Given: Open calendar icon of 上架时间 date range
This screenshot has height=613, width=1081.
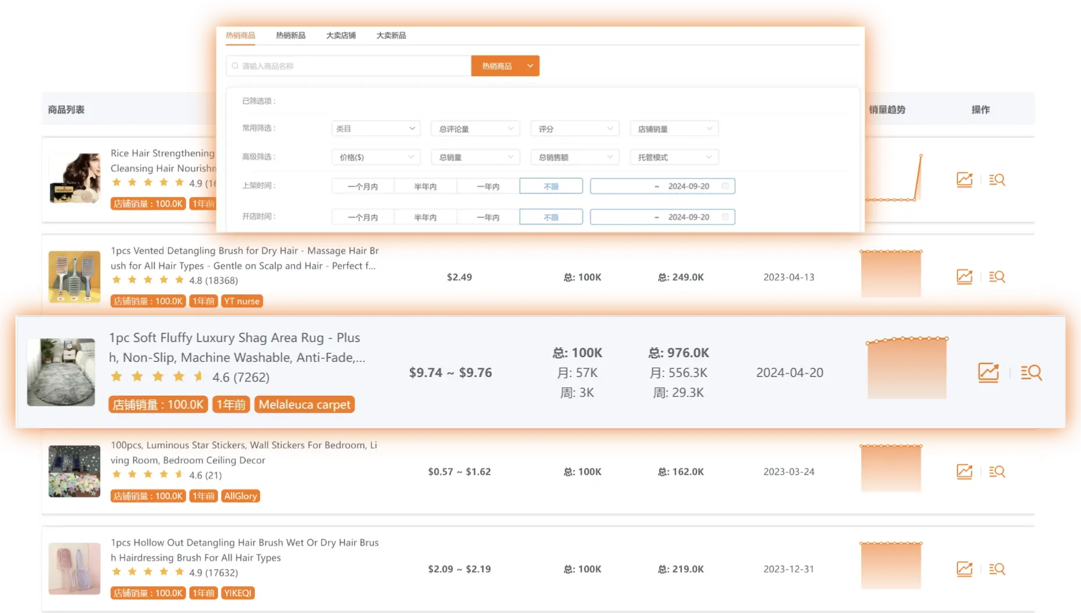Looking at the screenshot, I should pyautogui.click(x=725, y=186).
